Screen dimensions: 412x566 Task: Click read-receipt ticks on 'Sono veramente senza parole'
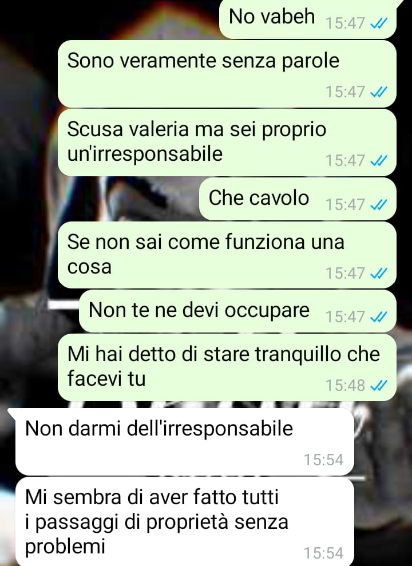coord(379,92)
